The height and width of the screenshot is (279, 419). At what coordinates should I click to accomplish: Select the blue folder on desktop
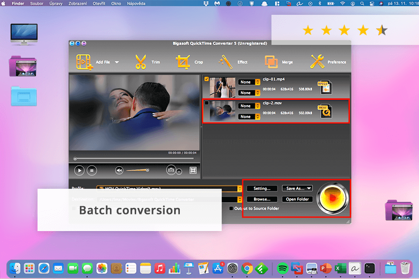(24, 96)
